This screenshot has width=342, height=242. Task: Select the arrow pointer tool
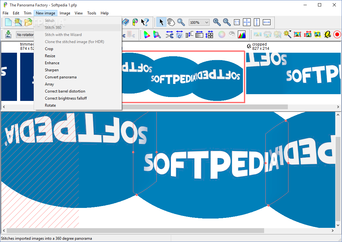coord(161,22)
